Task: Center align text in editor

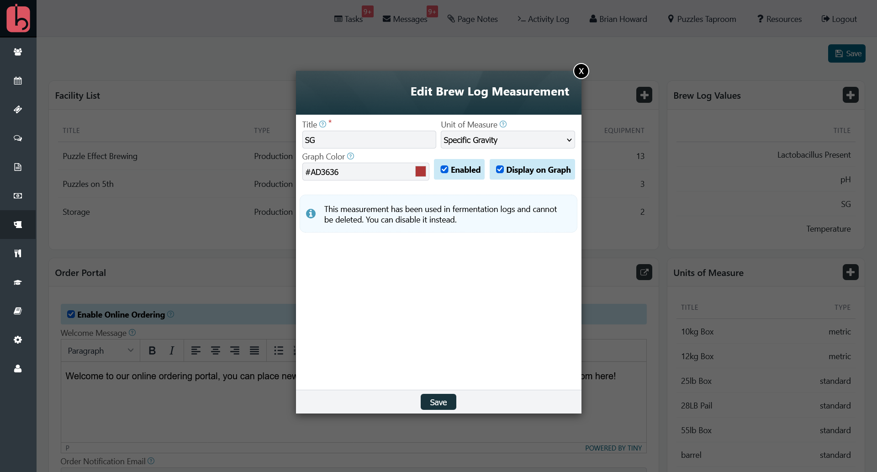Action: (215, 350)
